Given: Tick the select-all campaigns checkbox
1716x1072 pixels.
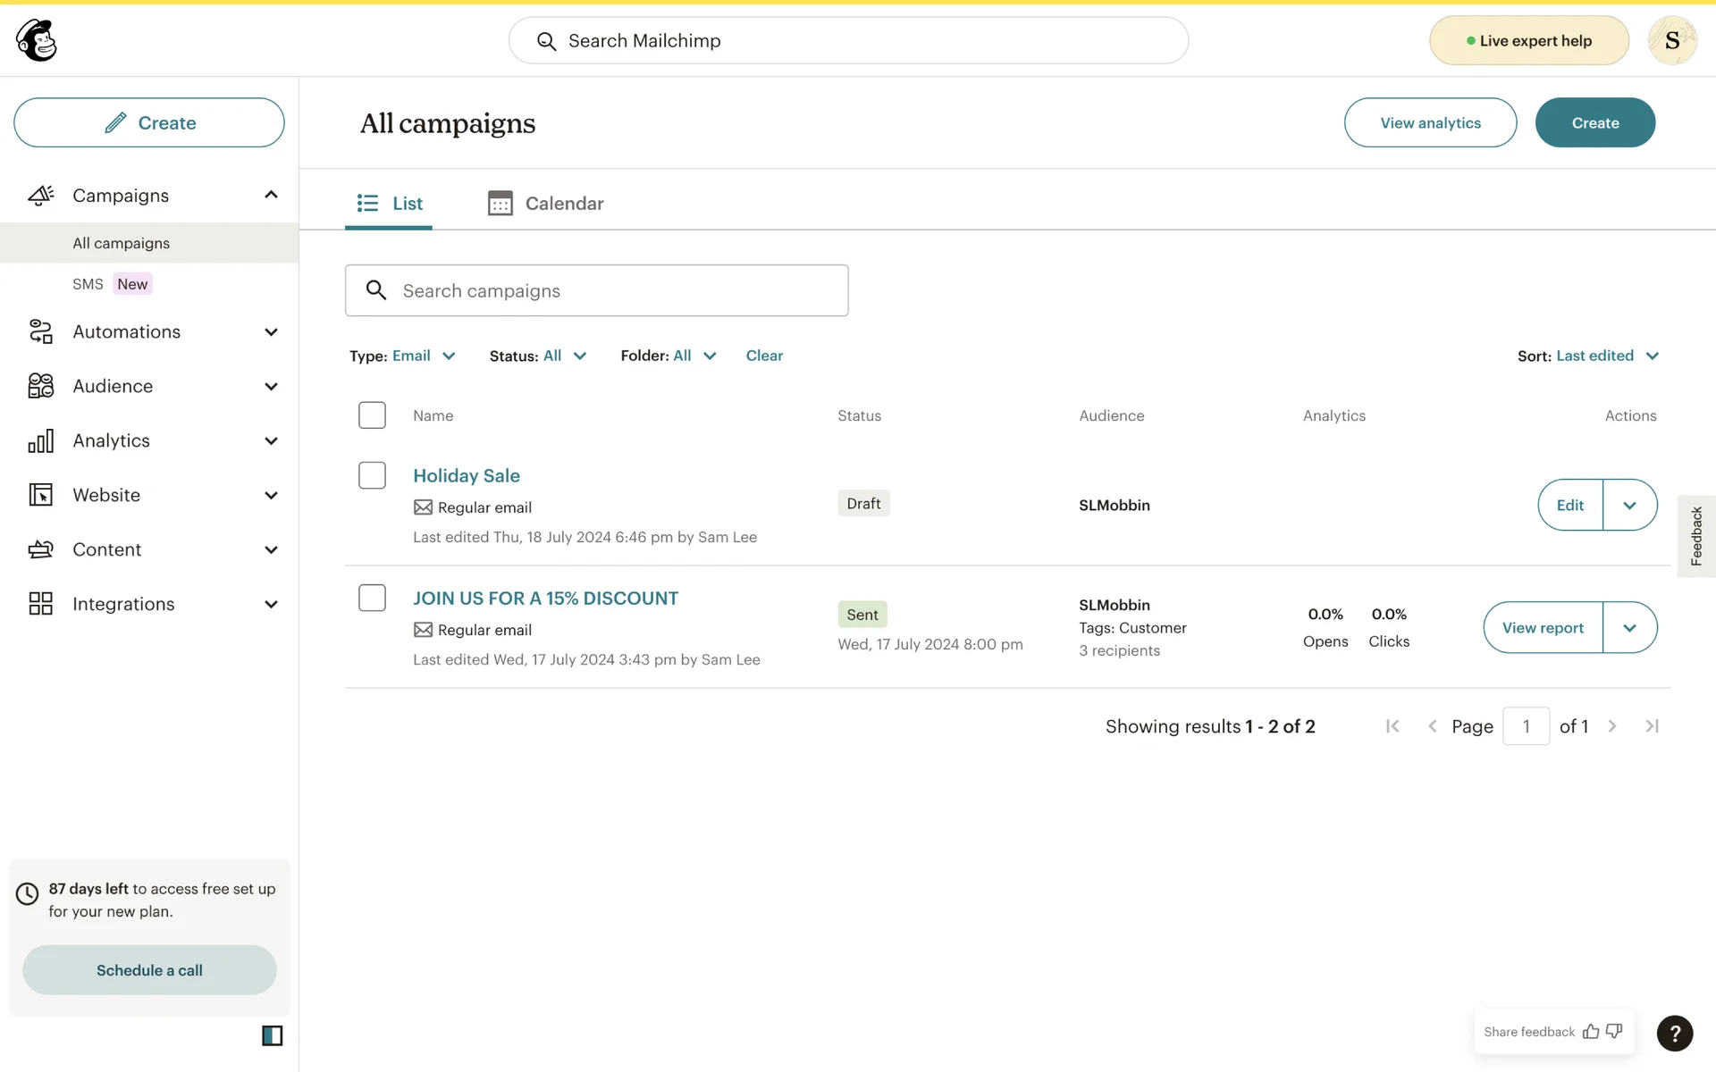Looking at the screenshot, I should coord(372,415).
